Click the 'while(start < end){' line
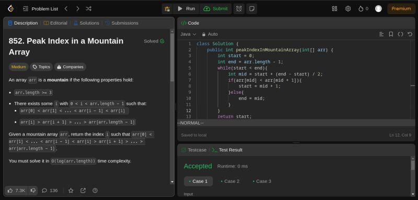The image size is (418, 200). coord(242,68)
